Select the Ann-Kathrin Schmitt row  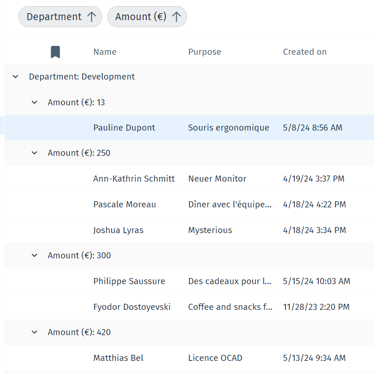[134, 179]
